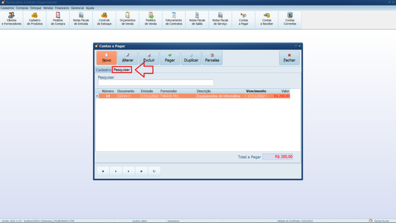The image size is (396, 223).
Task: Sort by the Vencimento column header
Action: [256, 91]
